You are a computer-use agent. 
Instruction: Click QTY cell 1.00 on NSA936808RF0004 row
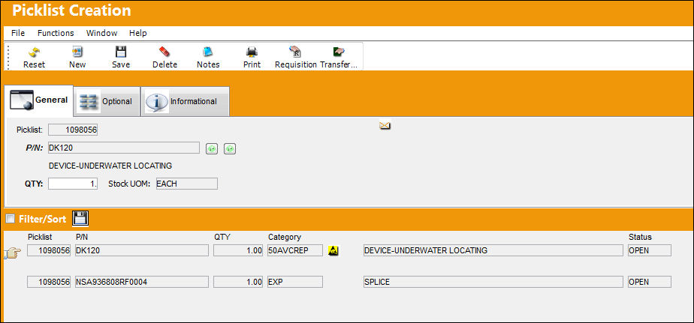pos(238,282)
